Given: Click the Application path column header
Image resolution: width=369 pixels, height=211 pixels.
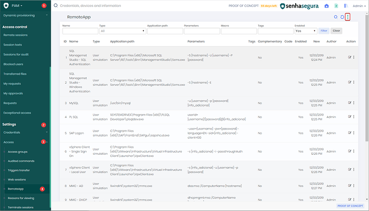Looking at the screenshot, I should click(x=122, y=41).
